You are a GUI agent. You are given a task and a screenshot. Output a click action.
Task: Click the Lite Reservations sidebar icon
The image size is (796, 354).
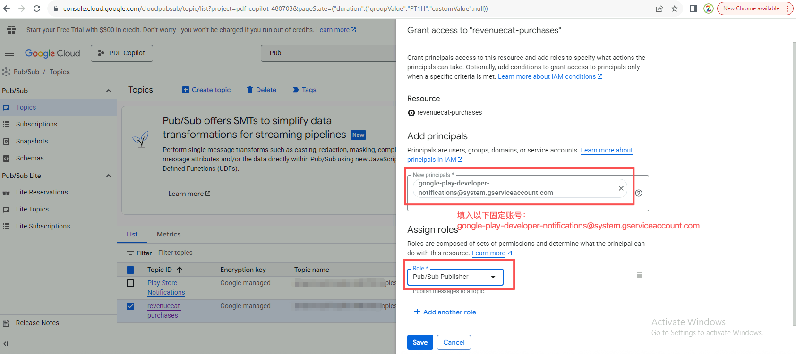(6, 193)
